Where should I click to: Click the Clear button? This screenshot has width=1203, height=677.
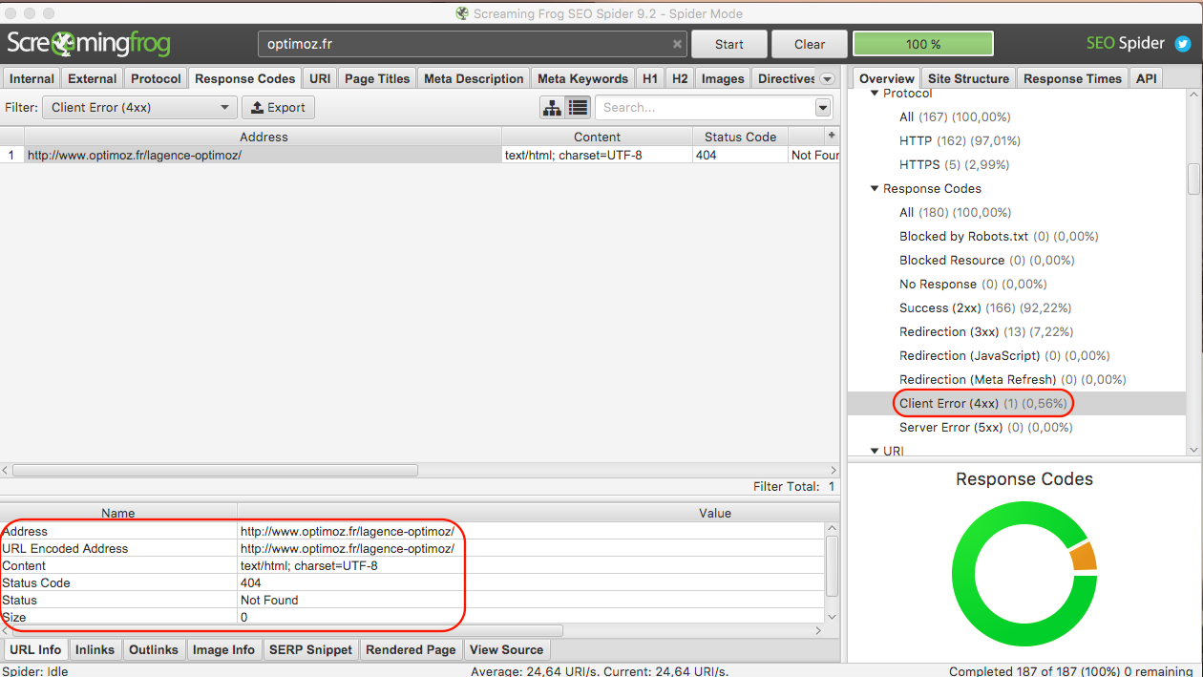(x=810, y=44)
